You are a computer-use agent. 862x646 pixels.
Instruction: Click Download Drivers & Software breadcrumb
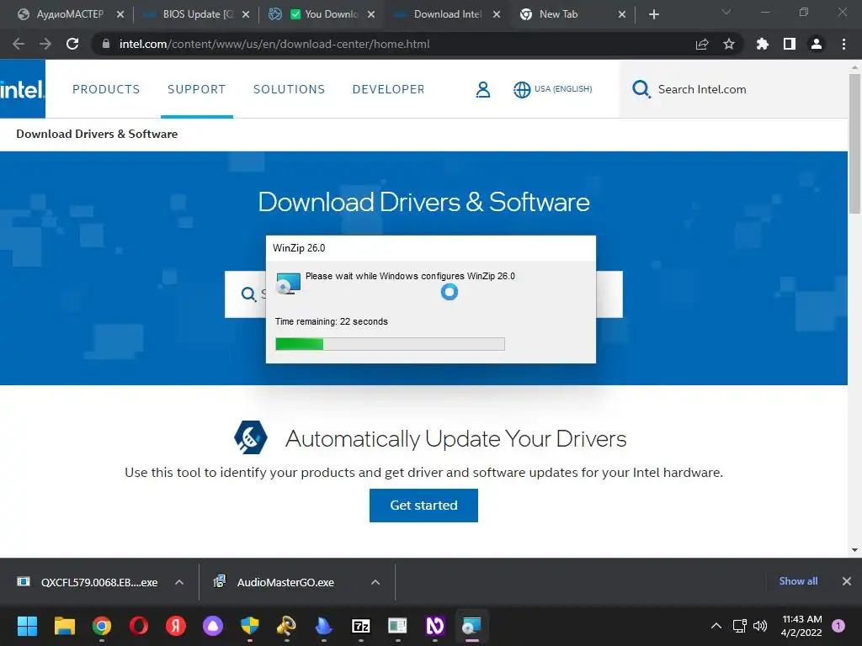pyautogui.click(x=97, y=134)
